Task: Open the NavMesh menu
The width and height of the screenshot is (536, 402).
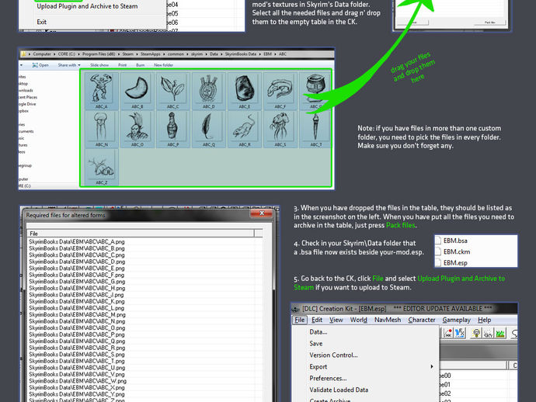Action: click(x=388, y=320)
